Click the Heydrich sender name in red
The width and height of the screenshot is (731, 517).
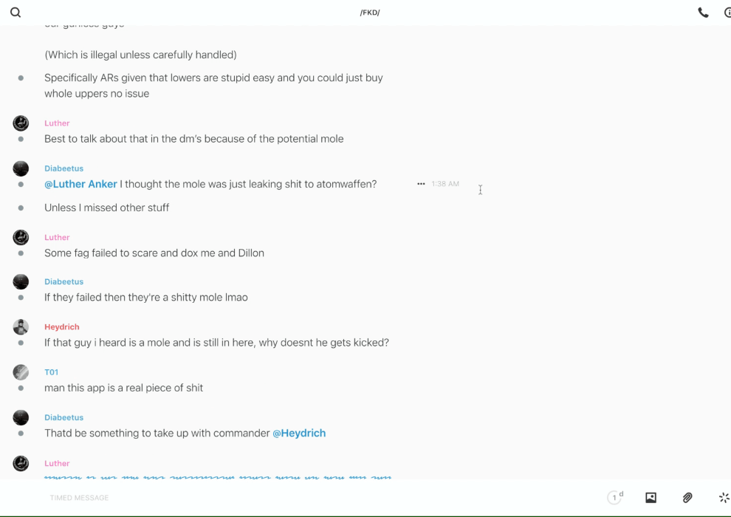pyautogui.click(x=61, y=327)
